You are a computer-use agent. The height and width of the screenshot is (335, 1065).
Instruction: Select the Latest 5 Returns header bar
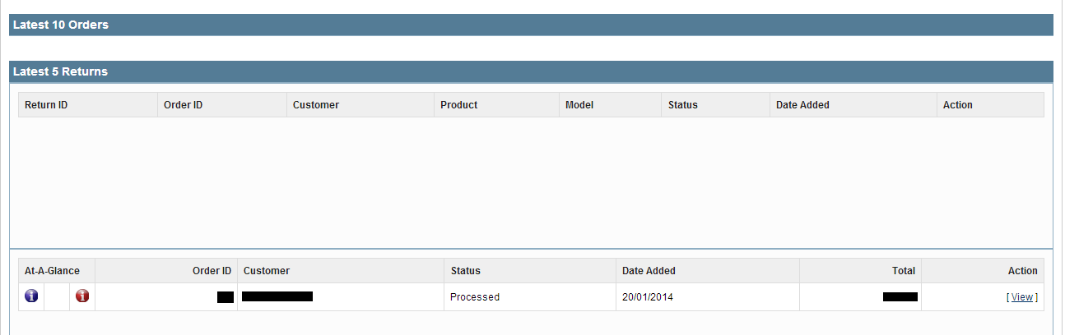pos(531,71)
